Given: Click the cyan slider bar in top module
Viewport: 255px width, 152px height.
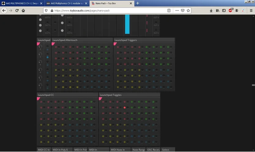Looking at the screenshot, I should click(x=127, y=24).
